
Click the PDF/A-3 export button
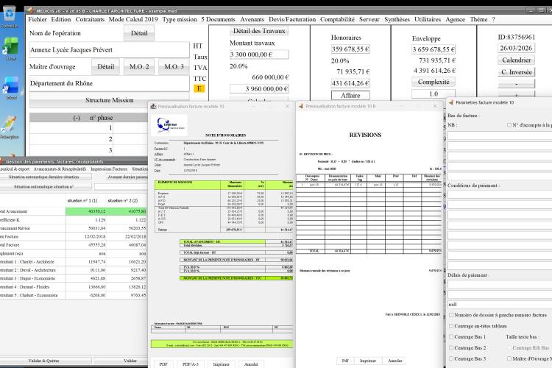[191, 364]
